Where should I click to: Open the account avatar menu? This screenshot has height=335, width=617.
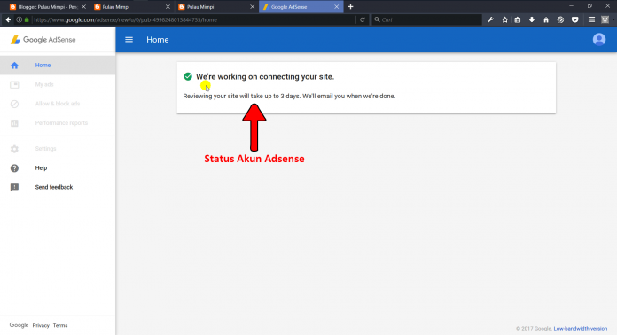599,40
